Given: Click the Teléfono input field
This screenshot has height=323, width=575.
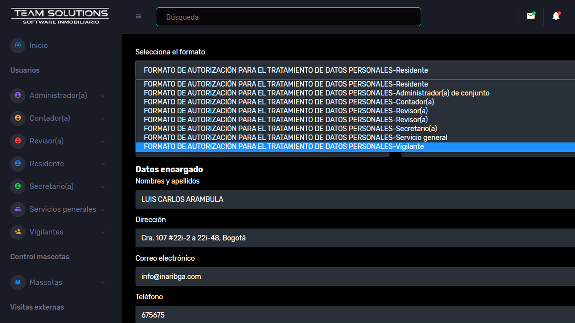Looking at the screenshot, I should [x=355, y=314].
